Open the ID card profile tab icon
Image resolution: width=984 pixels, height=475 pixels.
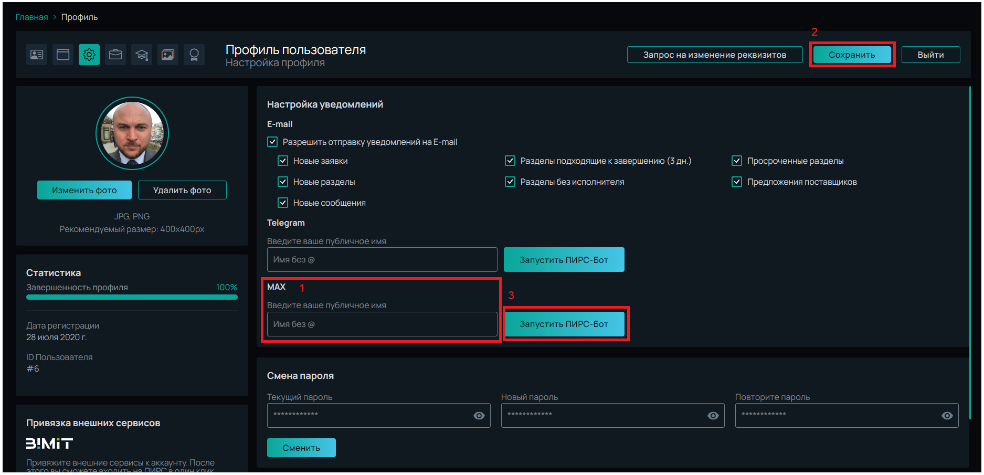(x=37, y=55)
